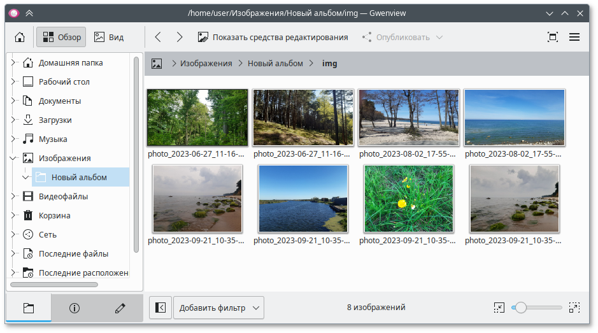The height and width of the screenshot is (333, 598).
Task: Select Последние файлы in tree
Action: click(74, 253)
